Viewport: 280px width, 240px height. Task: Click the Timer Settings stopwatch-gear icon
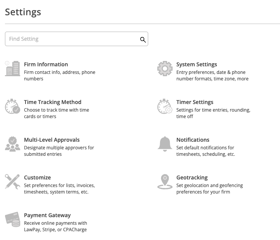coord(165,106)
